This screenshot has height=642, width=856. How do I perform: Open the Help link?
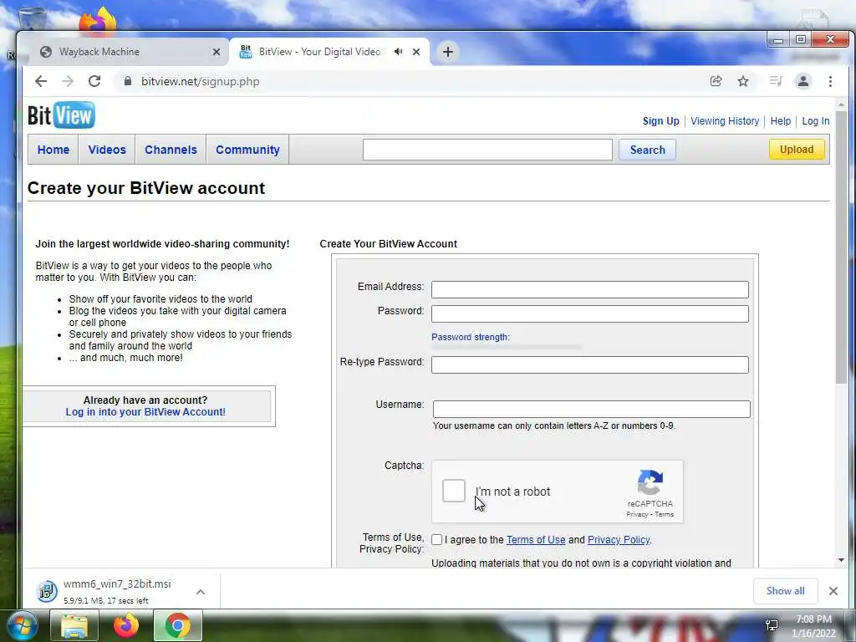click(x=781, y=121)
